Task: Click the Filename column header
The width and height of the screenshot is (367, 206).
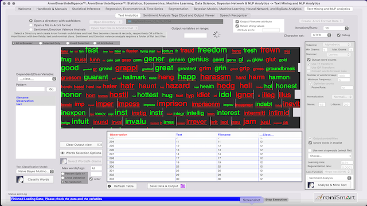Action: [224, 135]
